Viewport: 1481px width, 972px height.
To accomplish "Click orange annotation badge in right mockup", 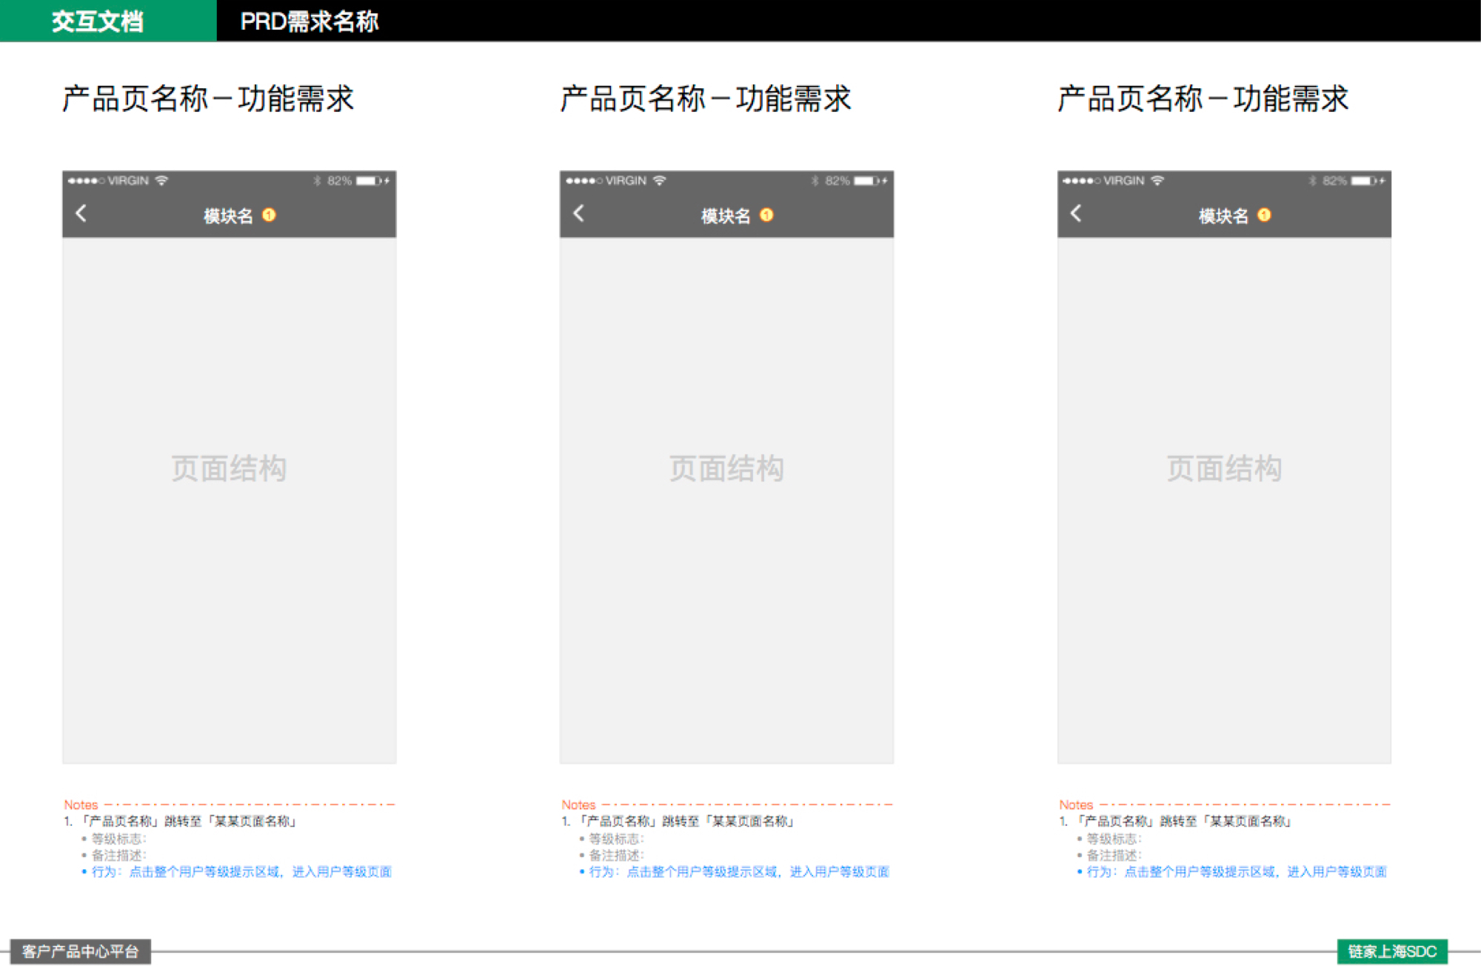I will (x=1264, y=215).
